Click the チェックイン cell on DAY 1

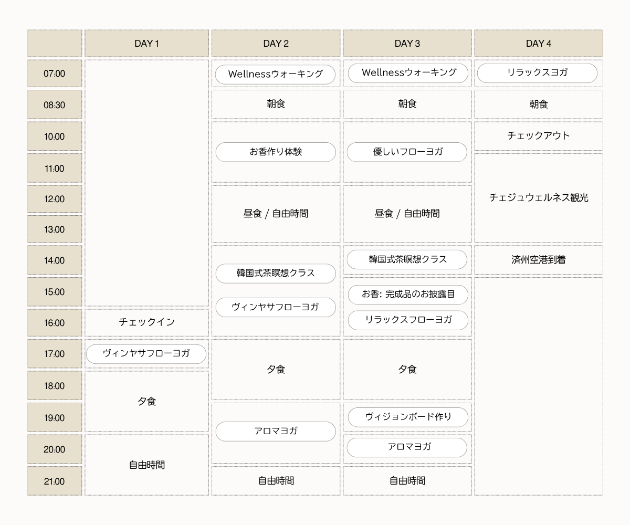click(146, 322)
